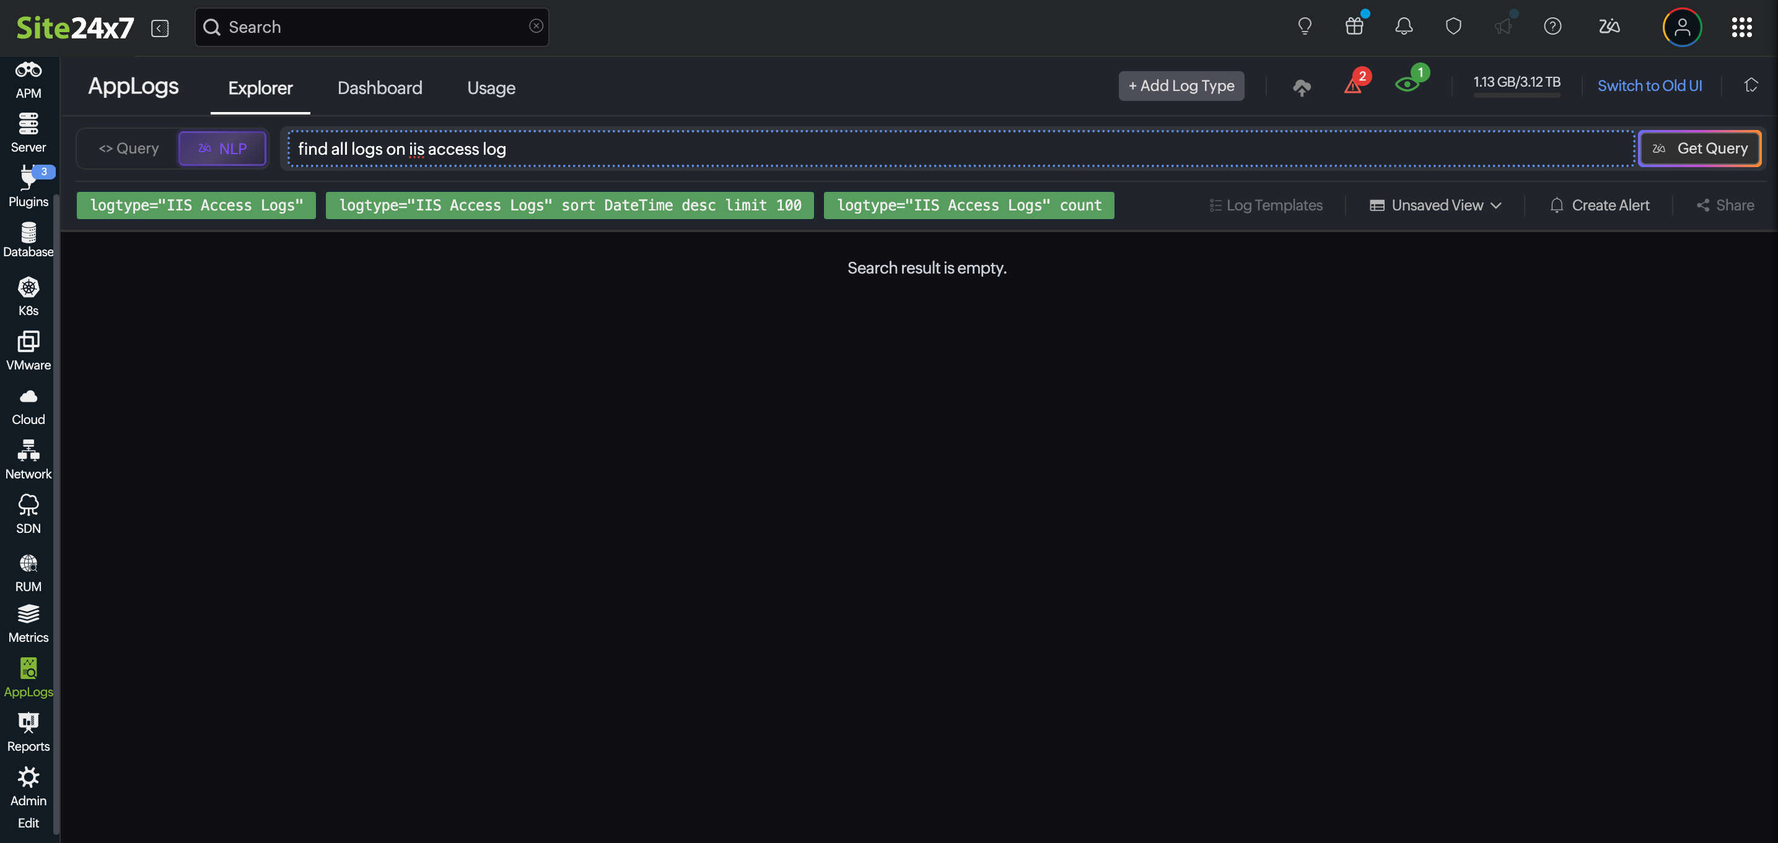Open the help question mark
Screen dimensions: 1778x843
1553,26
